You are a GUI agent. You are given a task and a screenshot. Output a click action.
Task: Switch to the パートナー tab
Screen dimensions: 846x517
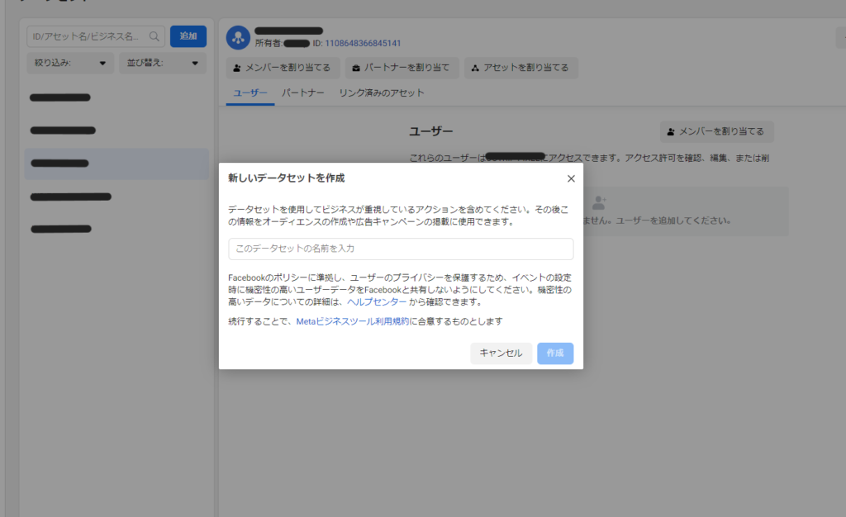(x=302, y=93)
